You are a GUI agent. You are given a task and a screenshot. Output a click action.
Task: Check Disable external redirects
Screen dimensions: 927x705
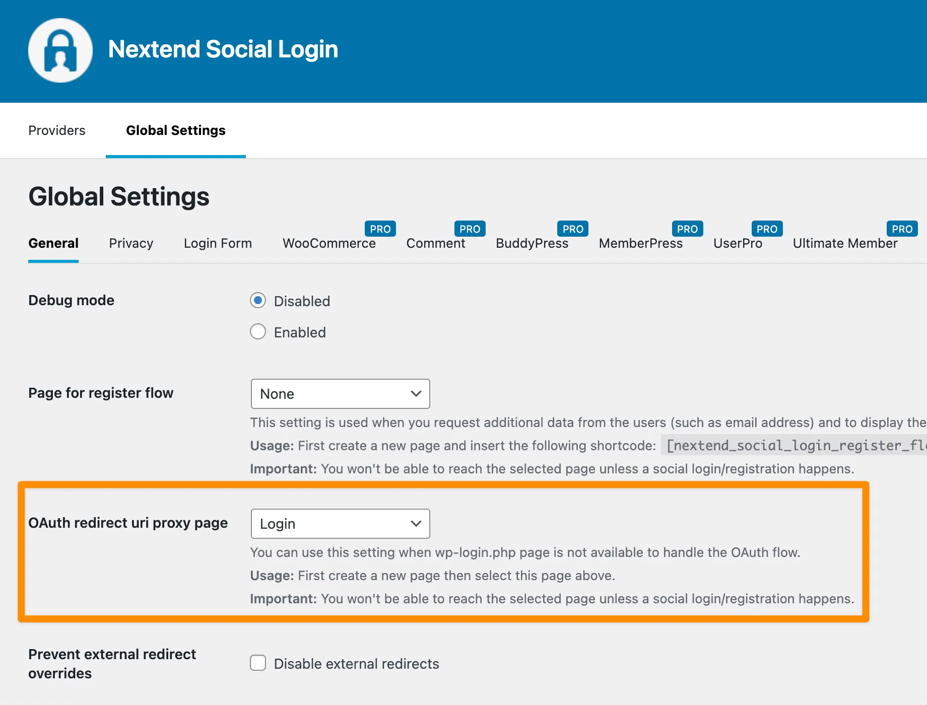coord(258,663)
